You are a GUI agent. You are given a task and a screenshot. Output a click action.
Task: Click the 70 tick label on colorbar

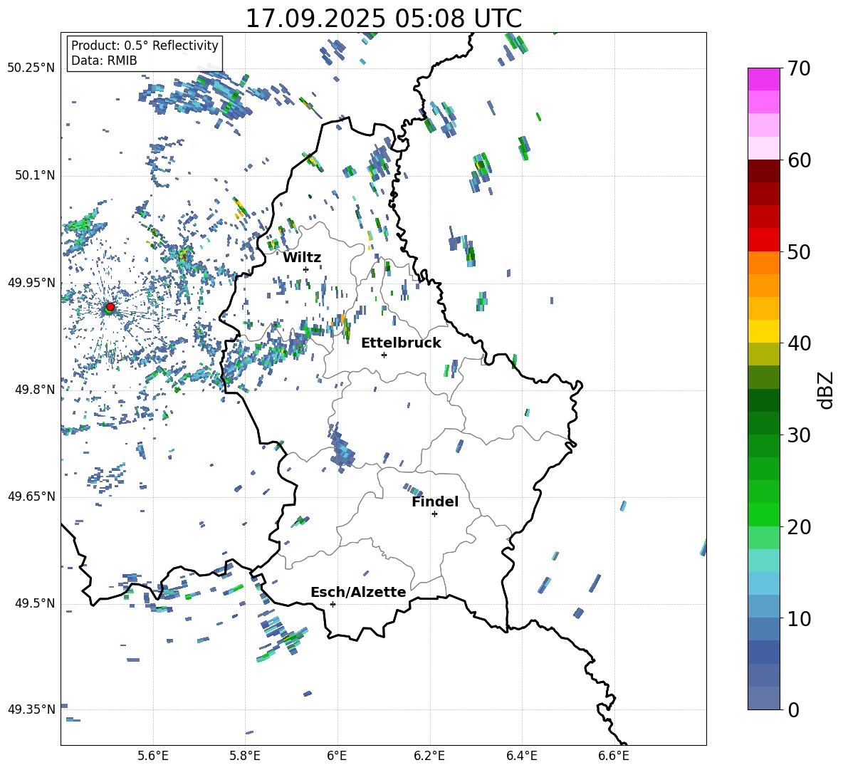[800, 69]
